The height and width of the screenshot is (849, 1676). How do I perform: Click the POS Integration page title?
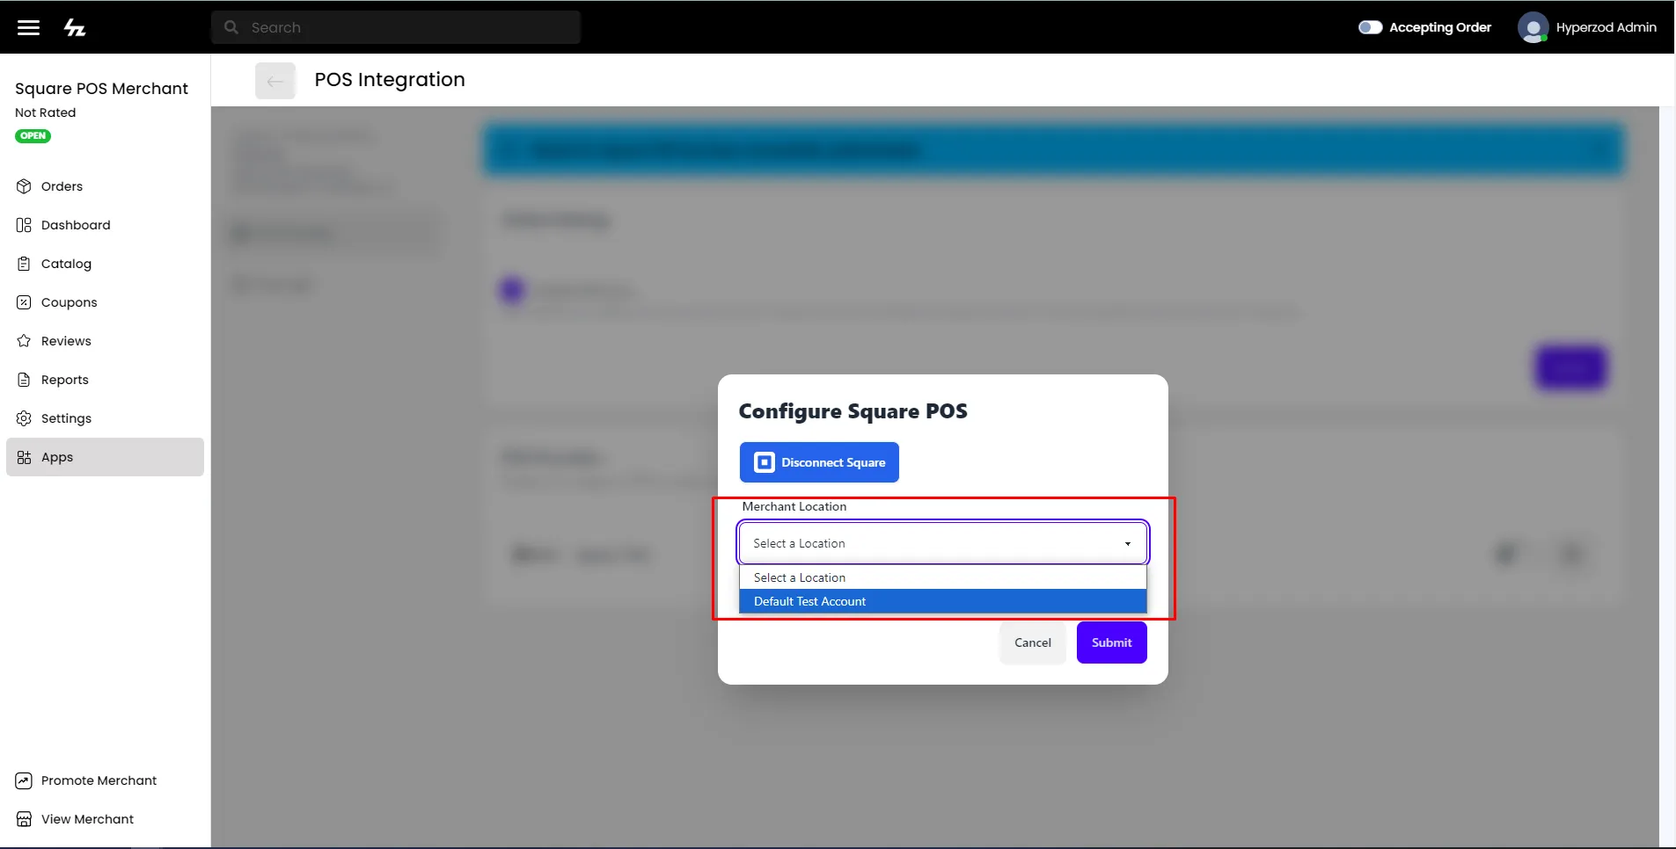(390, 80)
